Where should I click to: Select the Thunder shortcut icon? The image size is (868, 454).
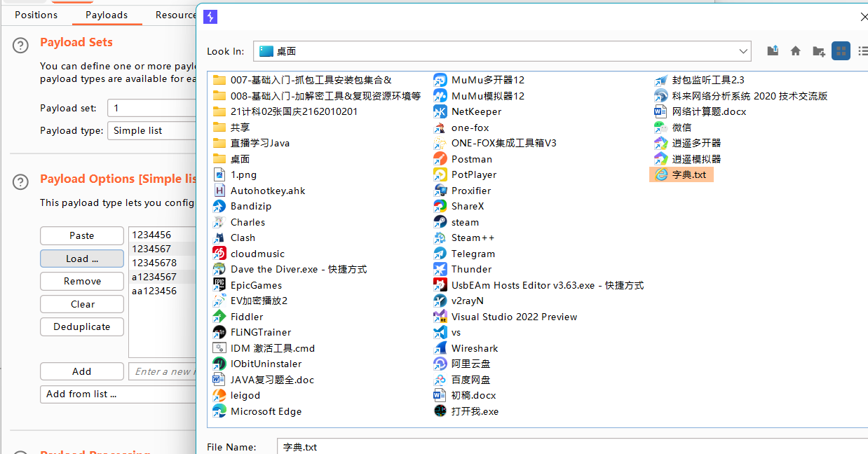pyautogui.click(x=440, y=269)
